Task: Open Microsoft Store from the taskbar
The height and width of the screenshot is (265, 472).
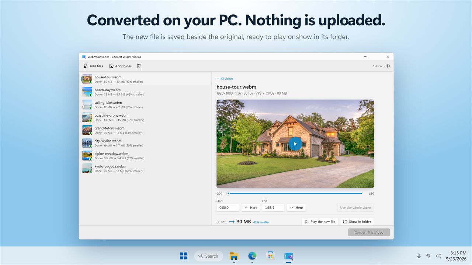Action: coord(270,256)
